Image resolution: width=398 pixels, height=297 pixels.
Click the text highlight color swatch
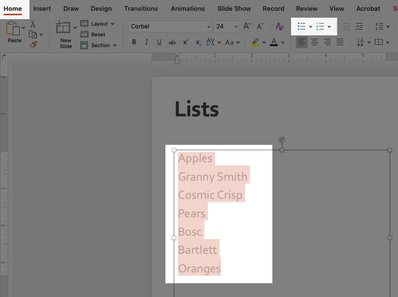coord(255,42)
